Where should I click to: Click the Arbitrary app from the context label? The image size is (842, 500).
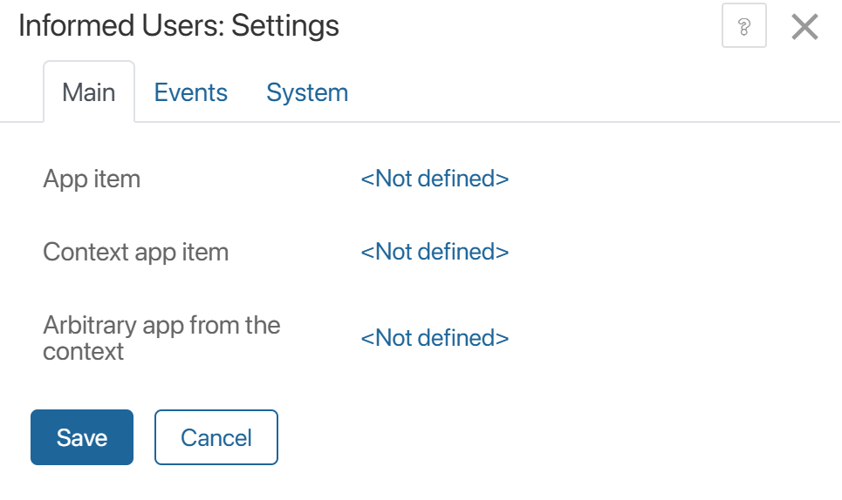161,338
